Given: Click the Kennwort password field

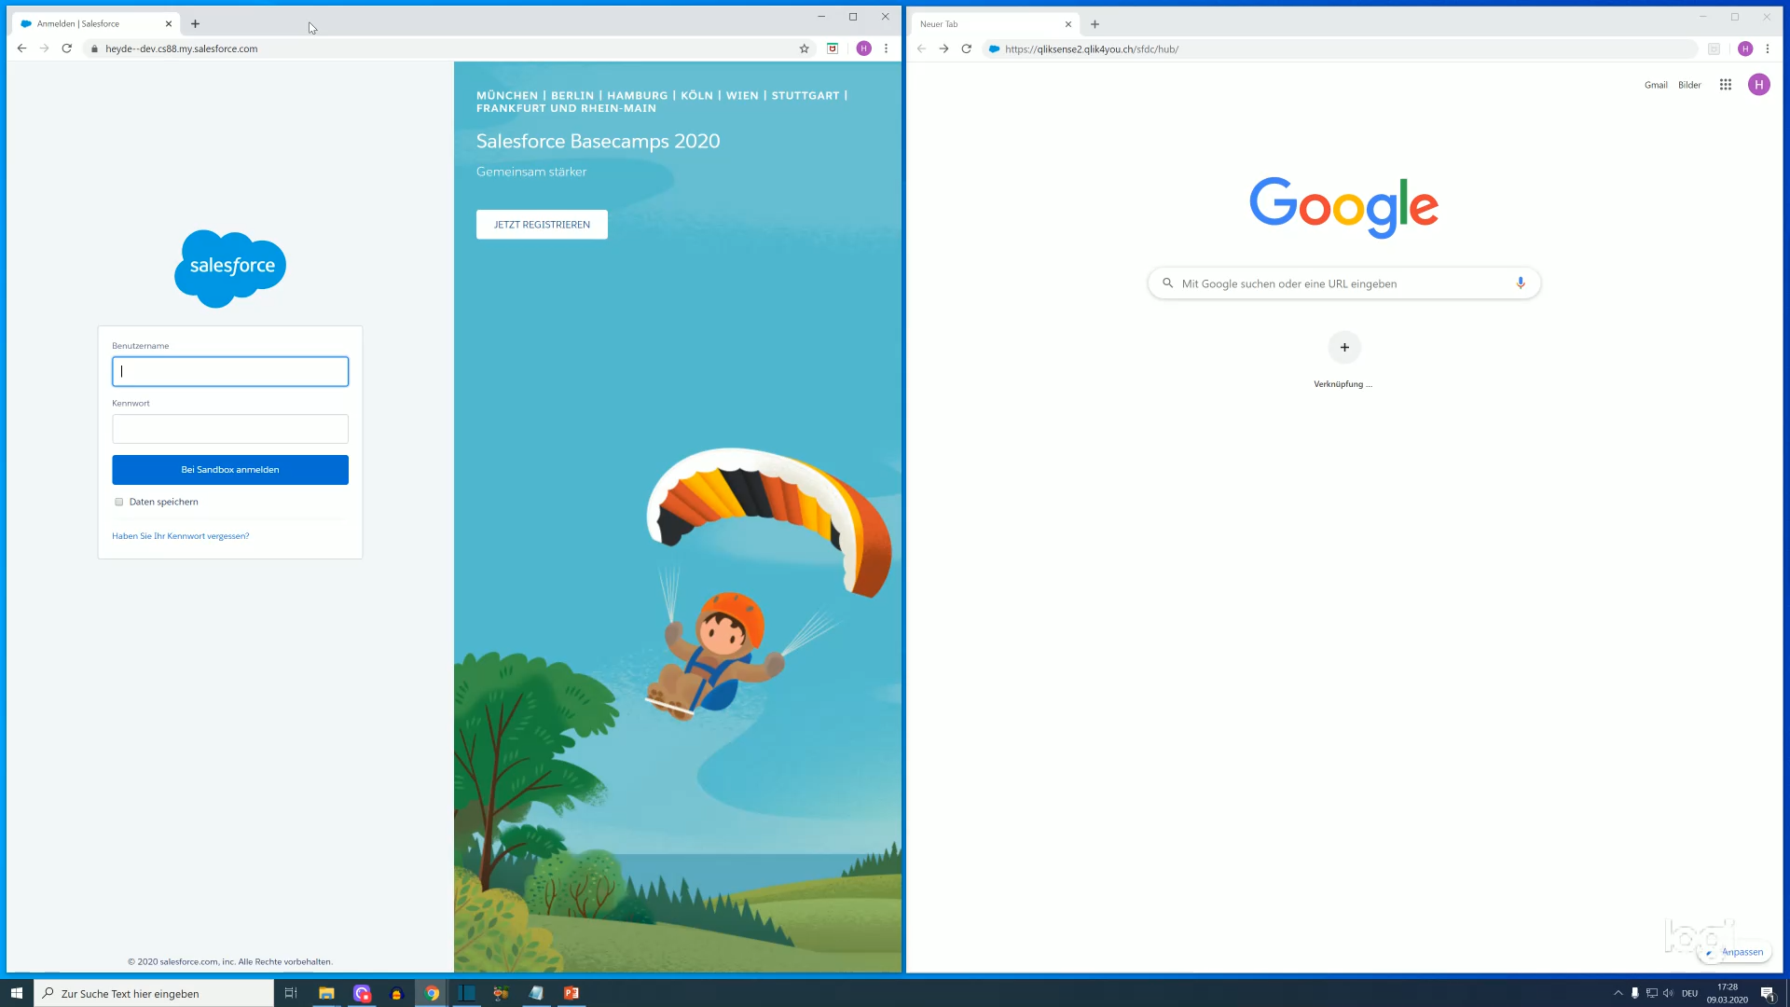Looking at the screenshot, I should coord(230,429).
